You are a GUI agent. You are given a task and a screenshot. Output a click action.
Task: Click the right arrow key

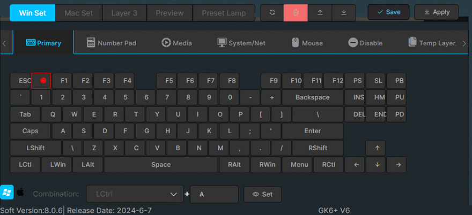tap(396, 165)
